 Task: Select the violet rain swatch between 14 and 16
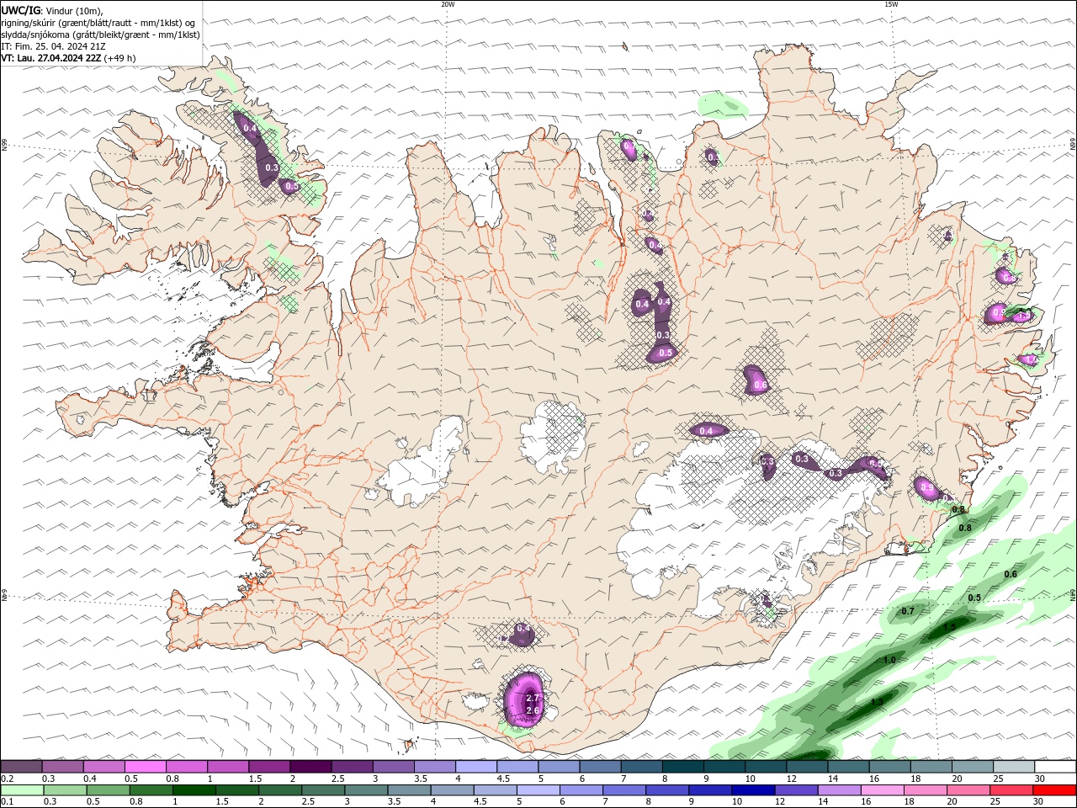coord(839,790)
